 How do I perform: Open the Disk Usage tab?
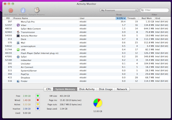(106, 89)
